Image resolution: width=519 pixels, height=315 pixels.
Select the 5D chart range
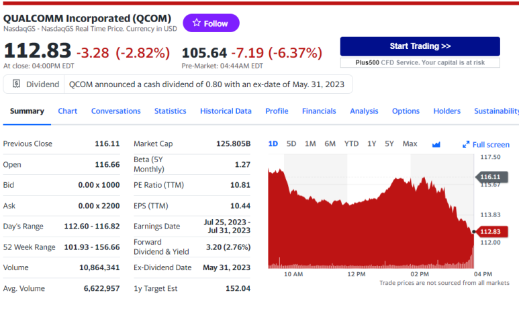(291, 144)
